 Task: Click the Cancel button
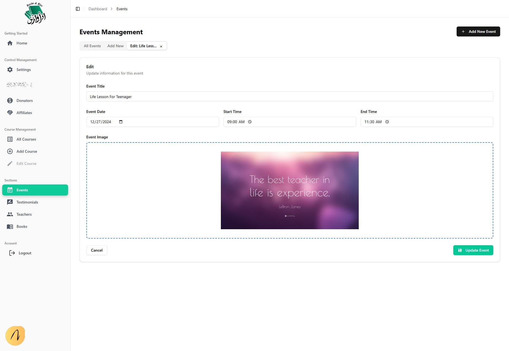(x=97, y=250)
